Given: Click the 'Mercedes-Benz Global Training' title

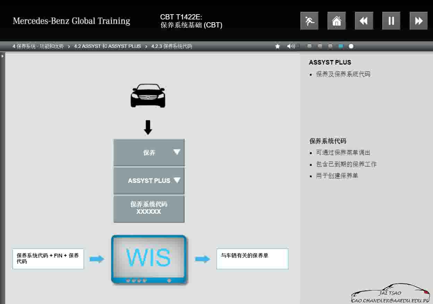Looking at the screenshot, I should pos(71,21).
